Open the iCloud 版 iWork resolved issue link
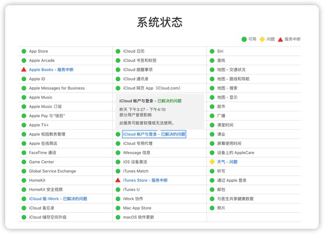324x234 pixels. click(x=58, y=199)
